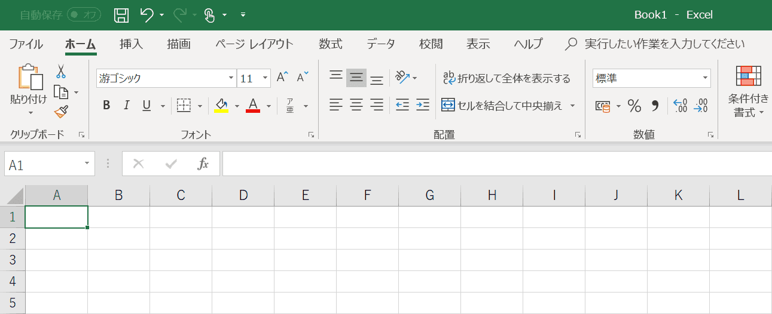Apply Percent style icon
Screen dimensions: 772x314
[634, 106]
